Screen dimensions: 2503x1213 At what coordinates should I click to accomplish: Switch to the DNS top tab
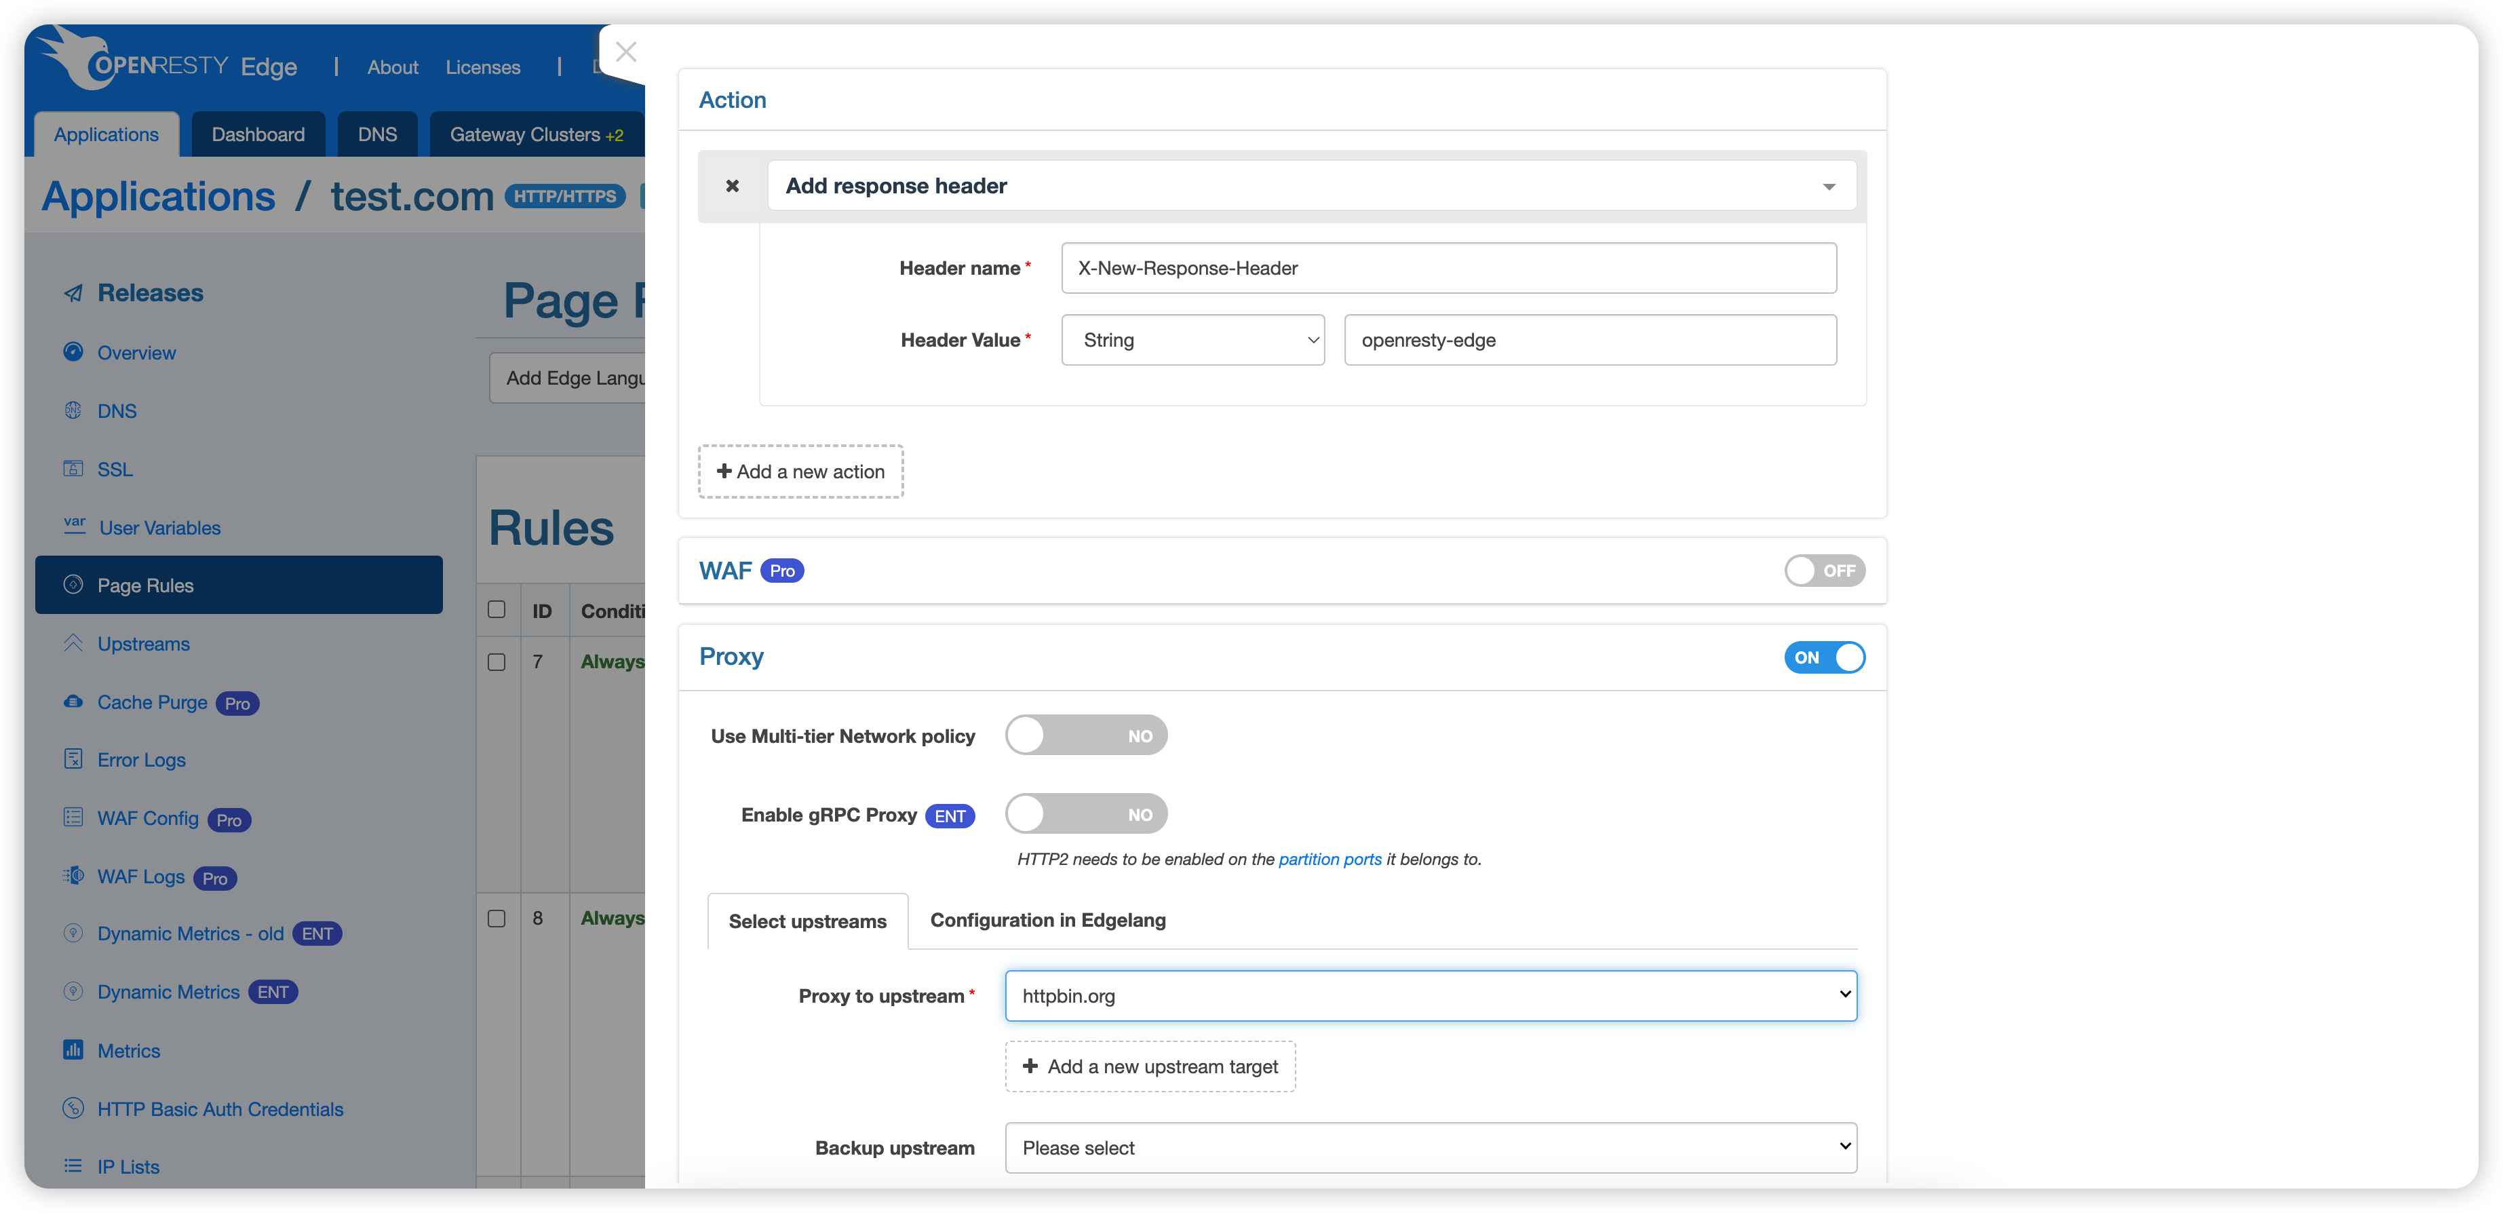coord(377,134)
